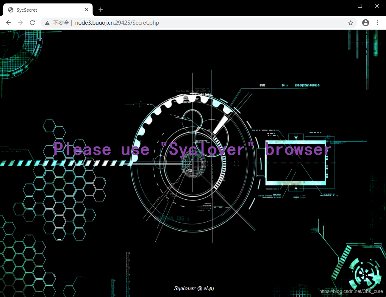
Task: Click the address bar URL text
Action: [117, 23]
